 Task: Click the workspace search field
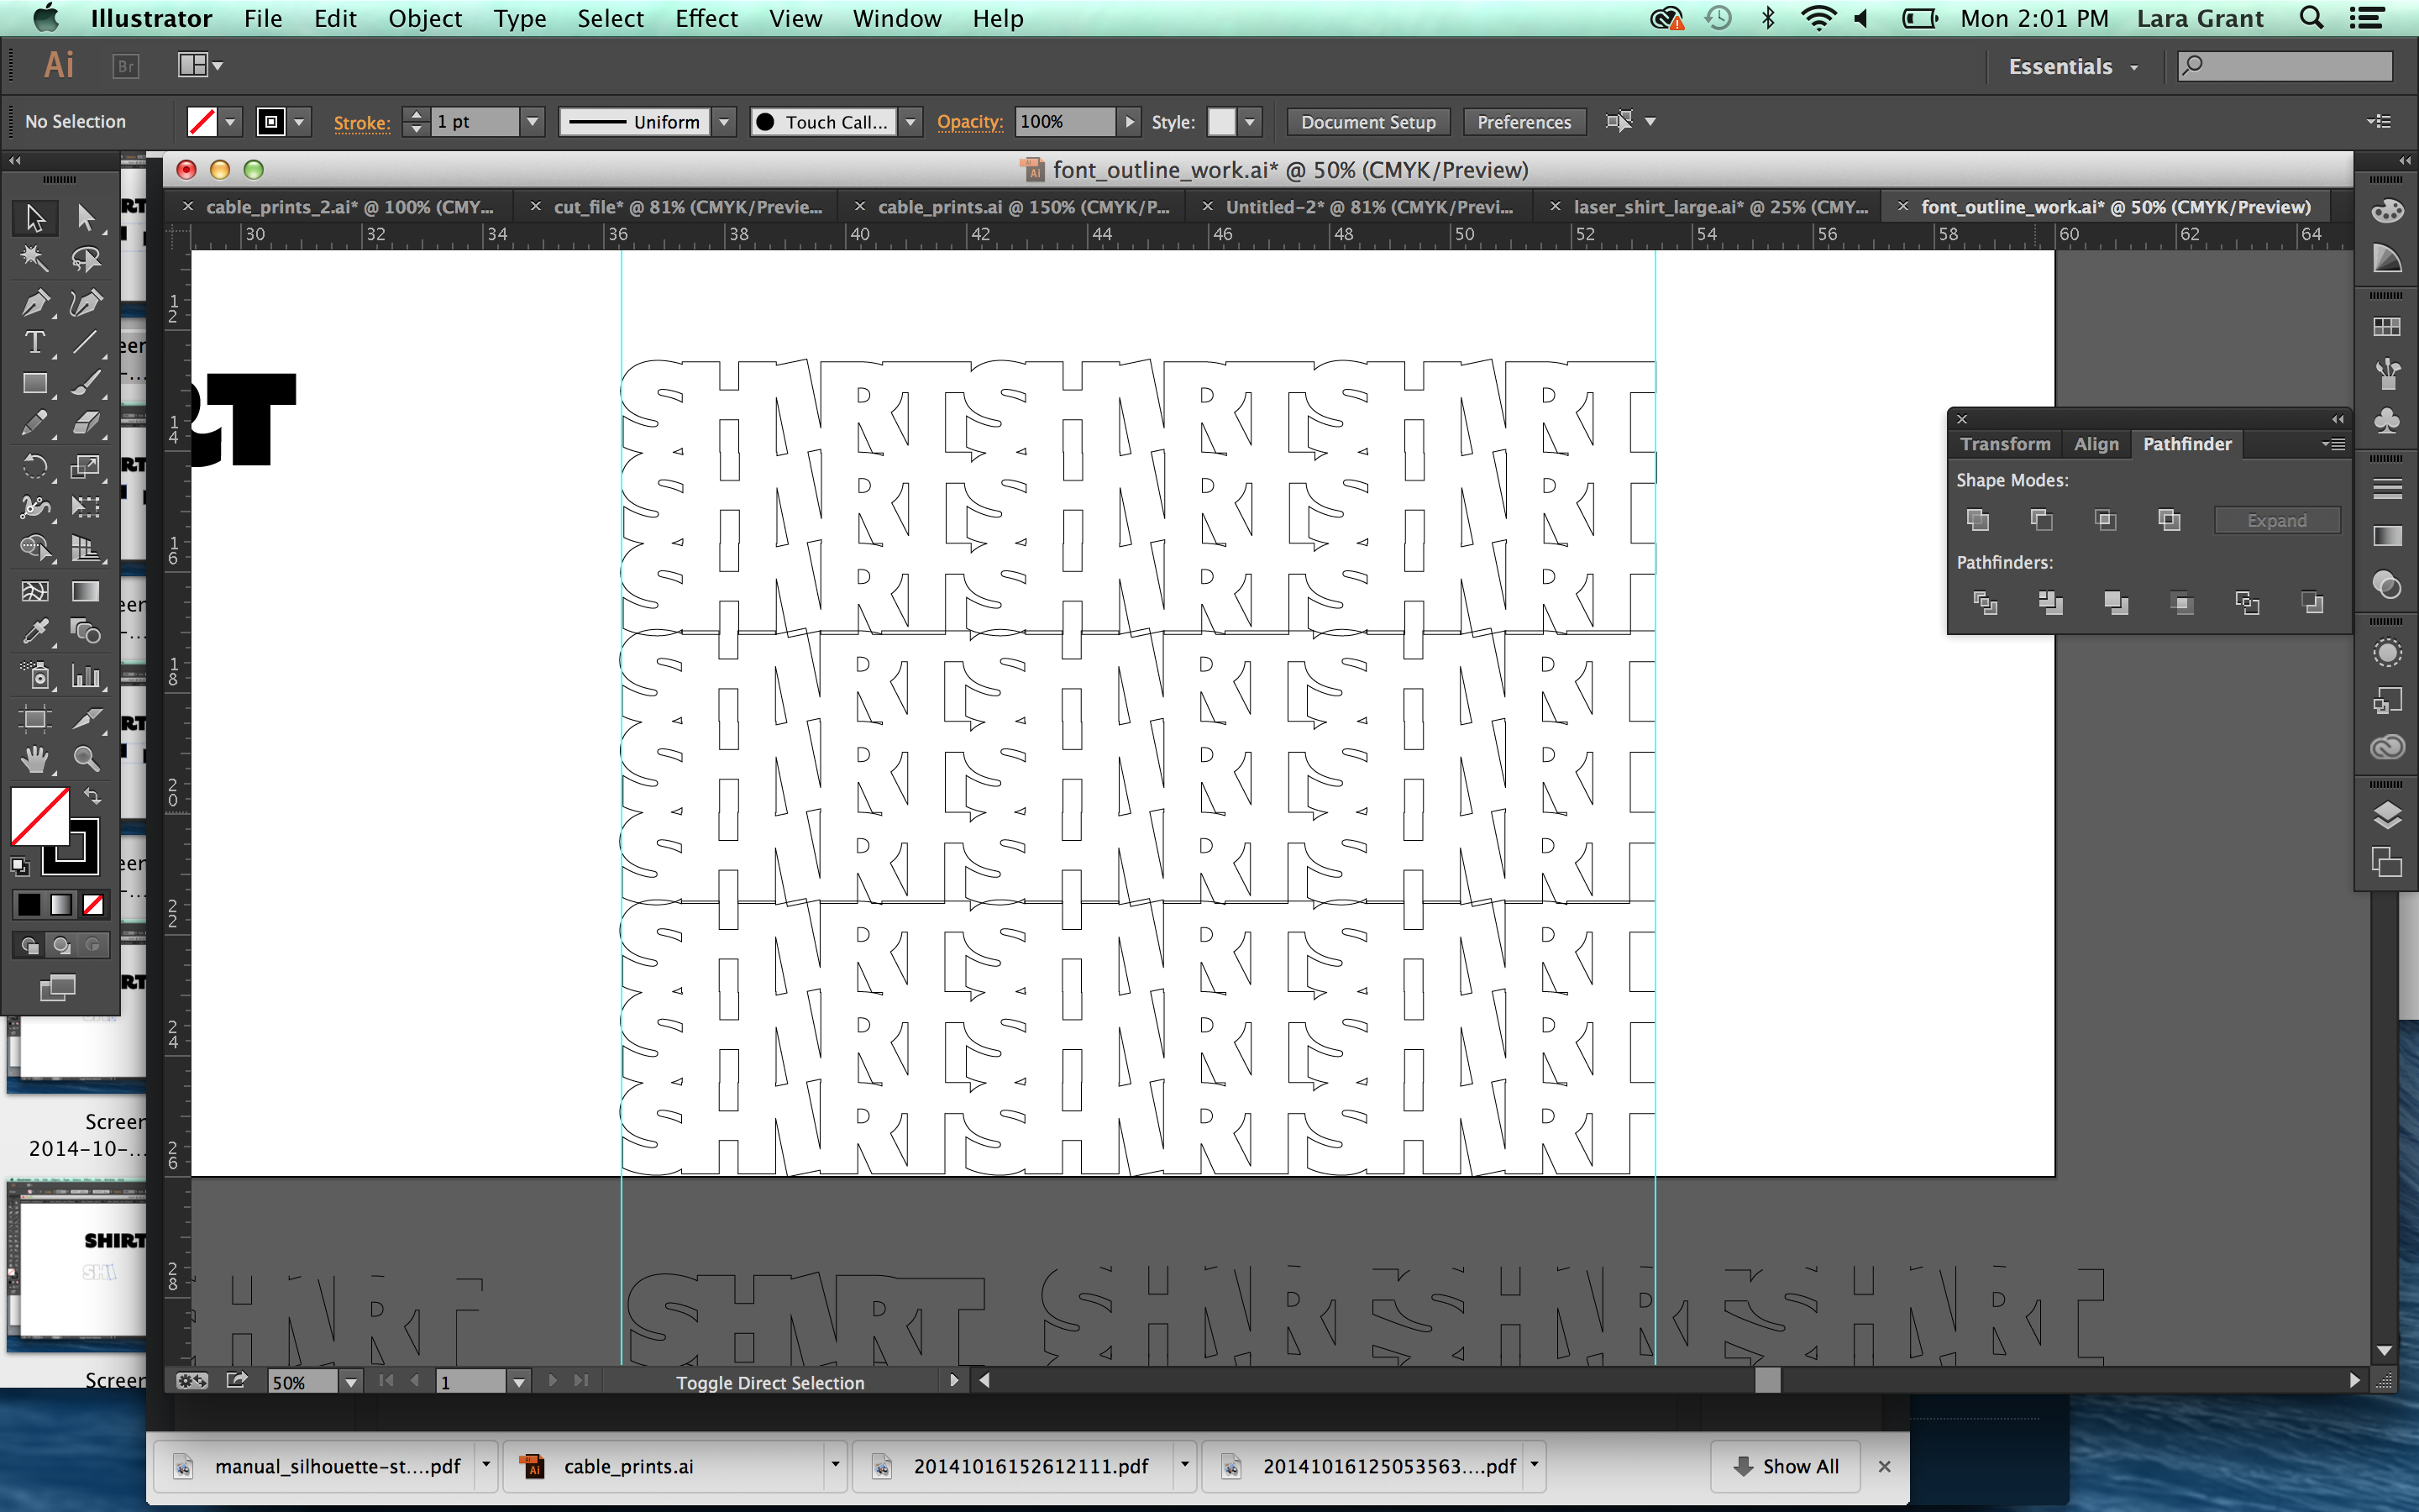[x=2285, y=66]
